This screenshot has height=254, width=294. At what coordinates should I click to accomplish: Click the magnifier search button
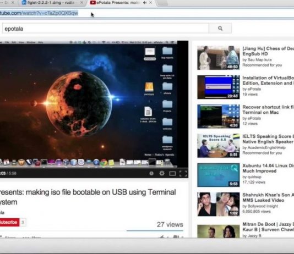pyautogui.click(x=220, y=29)
